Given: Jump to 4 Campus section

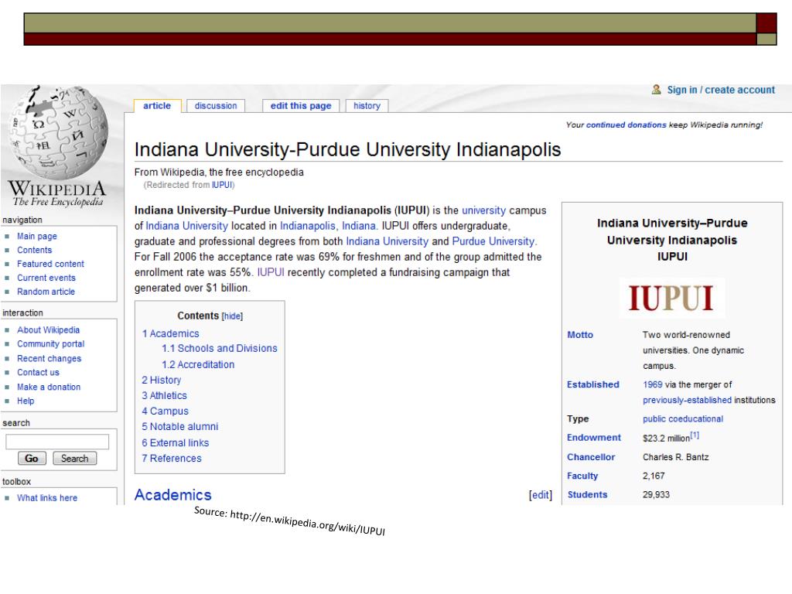Looking at the screenshot, I should click(x=166, y=411).
